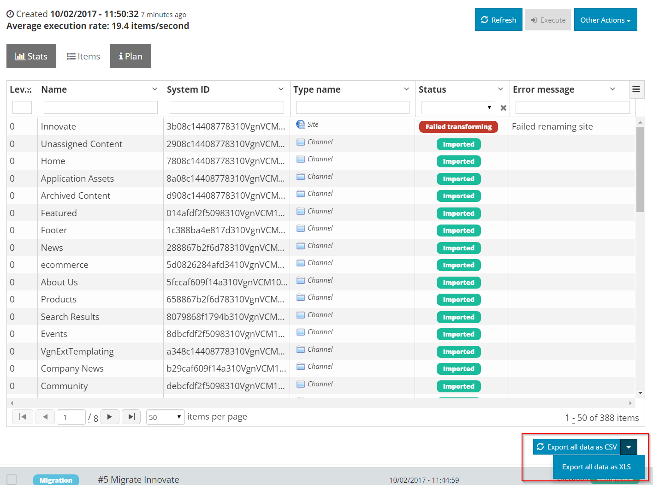The image size is (653, 485).
Task: Switch to the Items tab
Action: pyautogui.click(x=83, y=56)
